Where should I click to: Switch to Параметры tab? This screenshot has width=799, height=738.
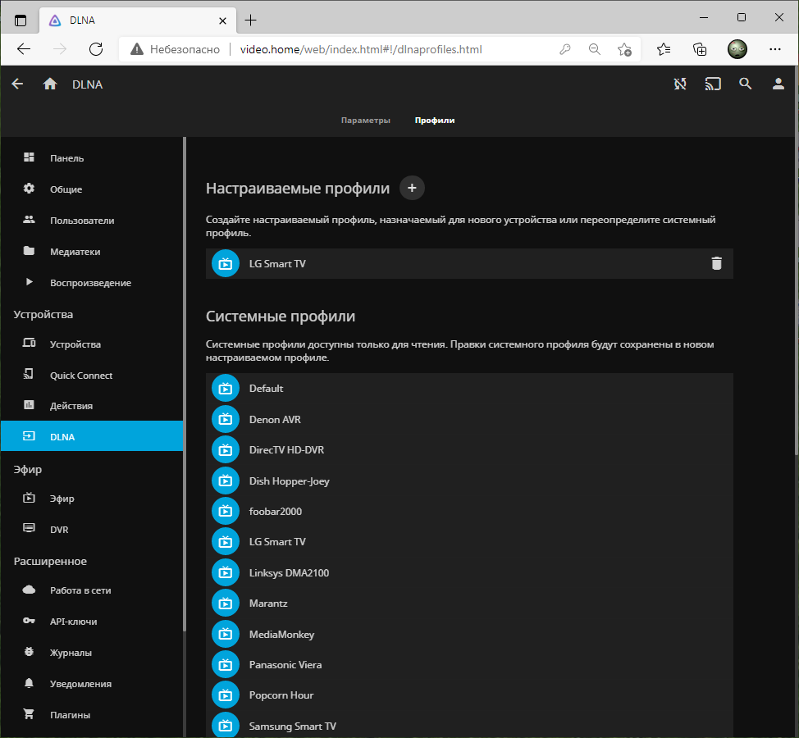pos(365,121)
